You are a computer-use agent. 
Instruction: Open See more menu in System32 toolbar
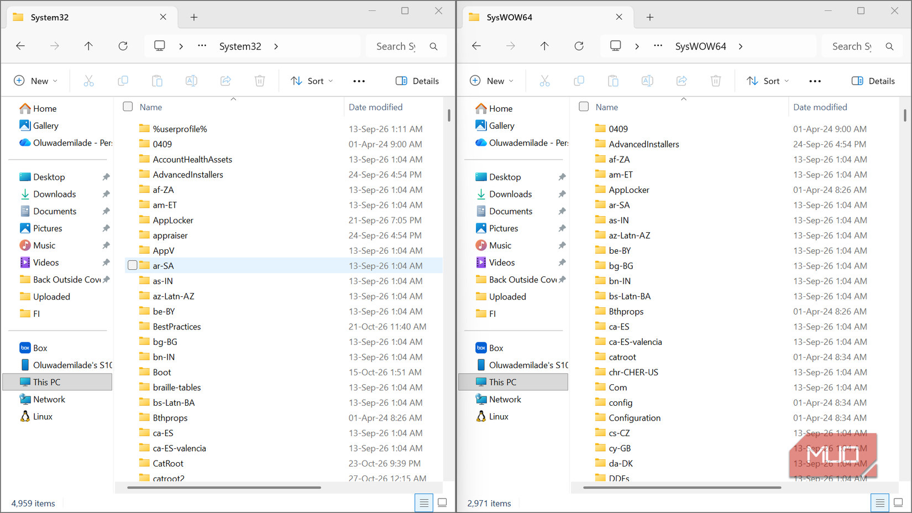coord(359,81)
